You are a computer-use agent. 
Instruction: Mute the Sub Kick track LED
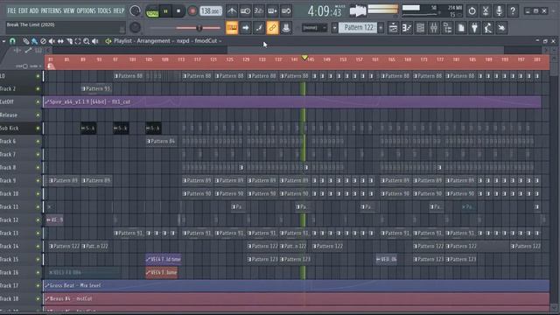pyautogui.click(x=38, y=129)
